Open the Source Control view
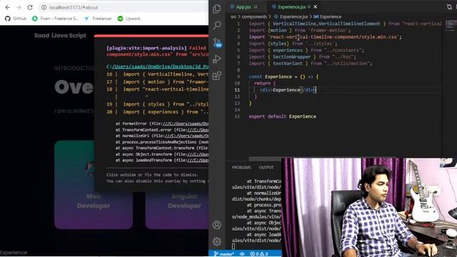This screenshot has width=457, height=257. pos(217,43)
